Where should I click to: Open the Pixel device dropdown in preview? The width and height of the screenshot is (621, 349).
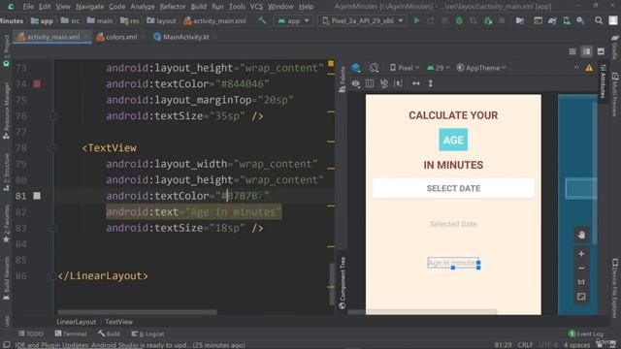click(x=405, y=68)
